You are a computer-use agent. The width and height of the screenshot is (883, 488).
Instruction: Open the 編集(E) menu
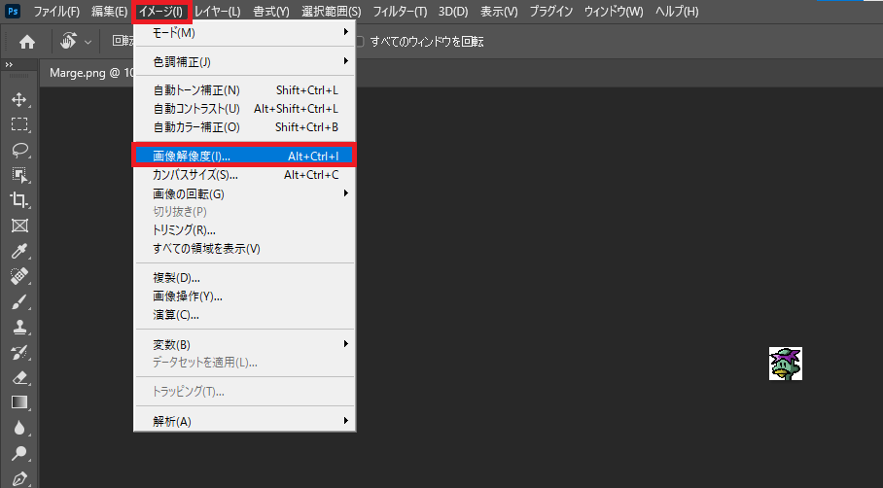coord(109,12)
